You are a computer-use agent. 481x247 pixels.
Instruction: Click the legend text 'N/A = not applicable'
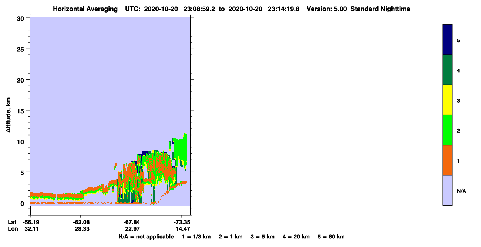[146, 237]
